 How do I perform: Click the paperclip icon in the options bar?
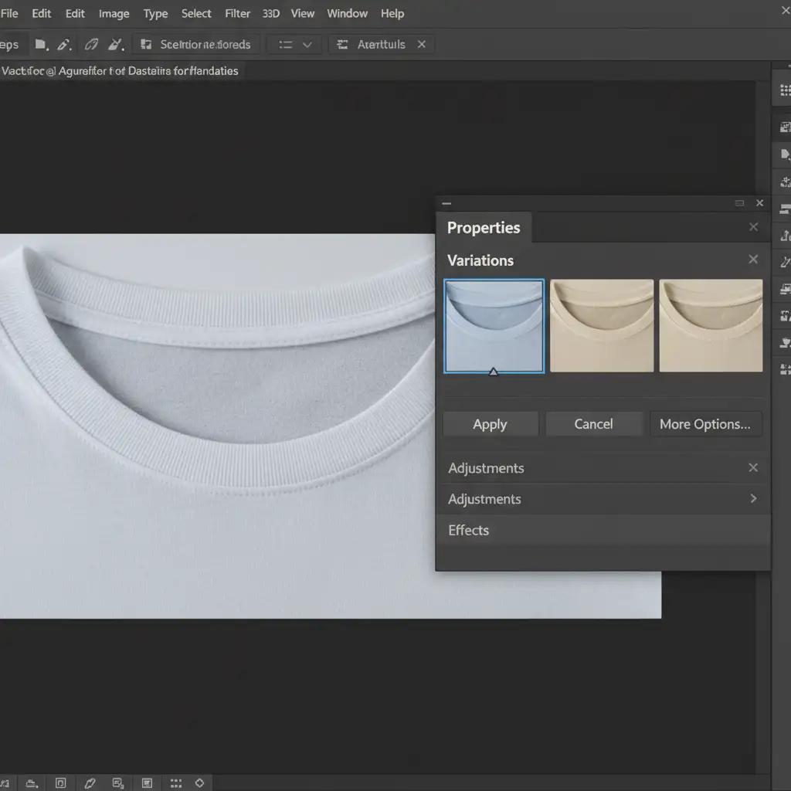pos(91,45)
